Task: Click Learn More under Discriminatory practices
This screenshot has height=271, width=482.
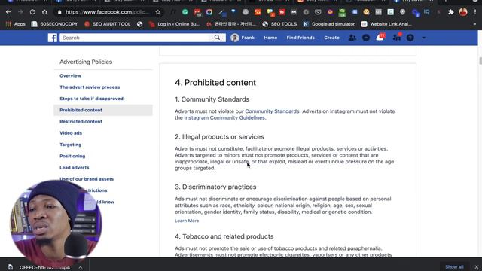Action: [x=187, y=221]
